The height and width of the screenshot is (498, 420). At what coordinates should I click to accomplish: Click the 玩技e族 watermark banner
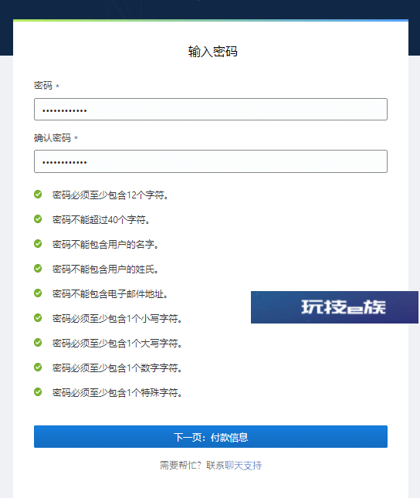tap(334, 307)
